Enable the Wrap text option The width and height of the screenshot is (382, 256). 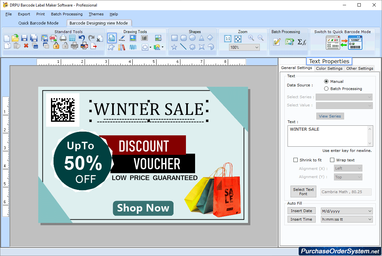pos(332,160)
